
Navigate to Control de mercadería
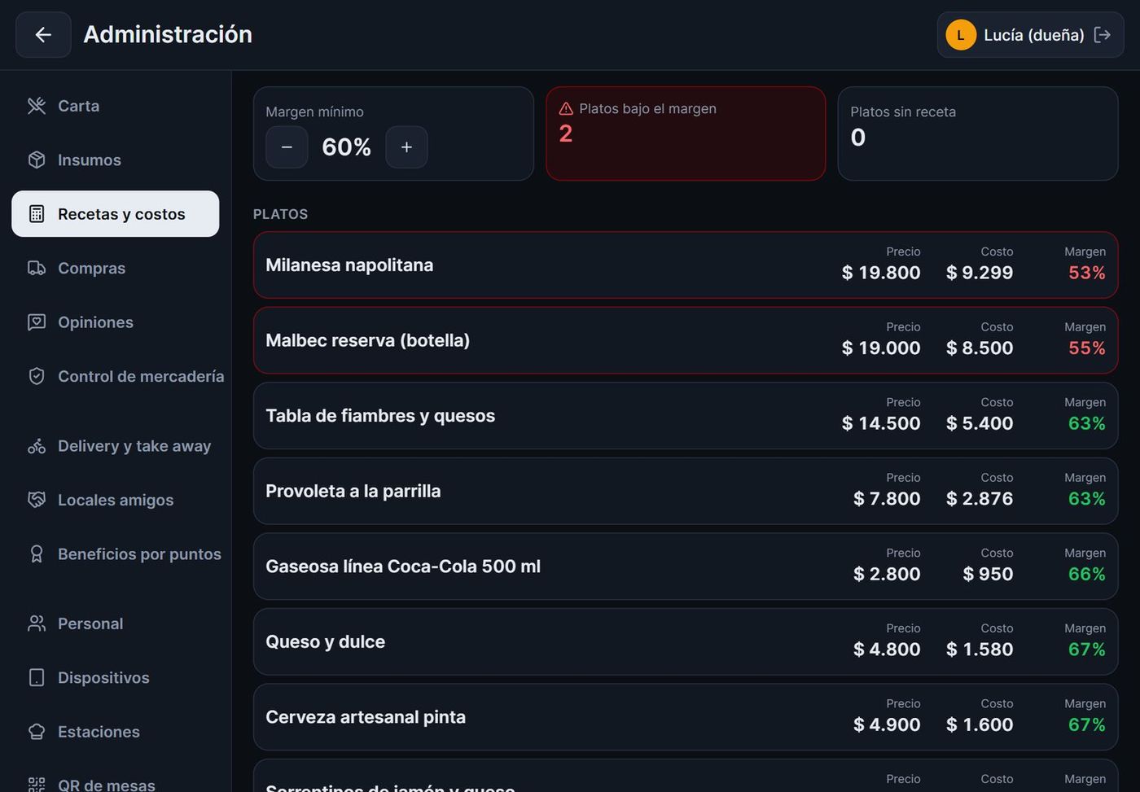coord(116,376)
